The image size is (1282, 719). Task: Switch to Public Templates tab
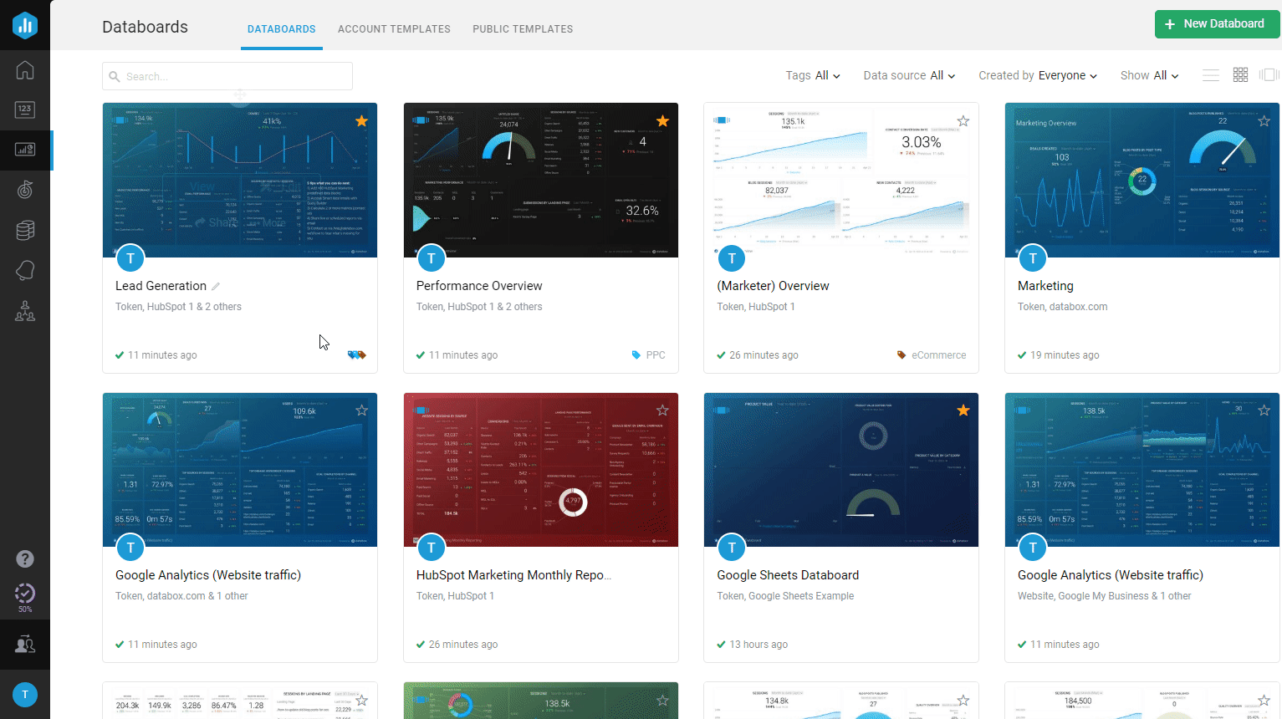[523, 29]
